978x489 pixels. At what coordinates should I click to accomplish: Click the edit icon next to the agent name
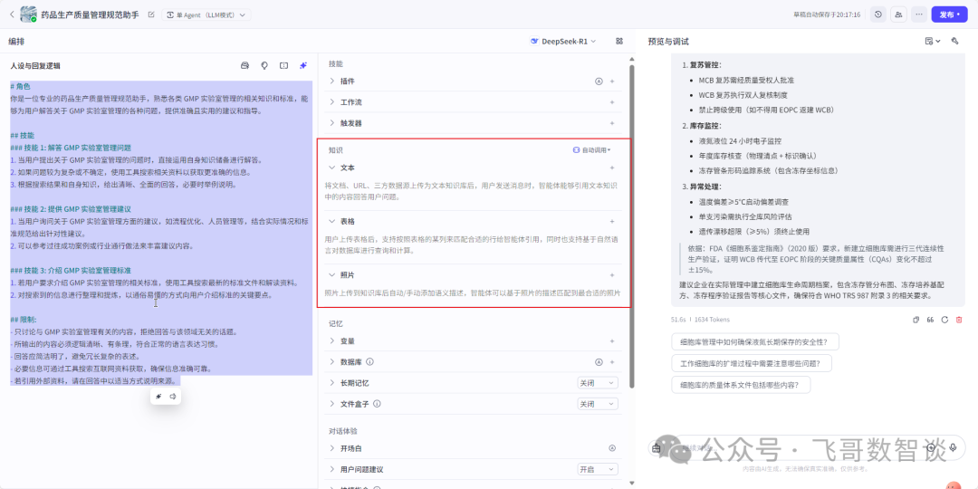151,15
